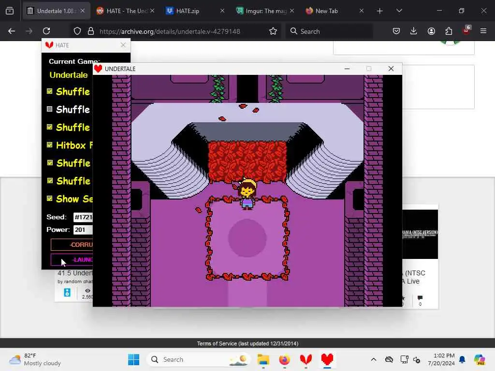Click the Frisk character in the game

[247, 194]
